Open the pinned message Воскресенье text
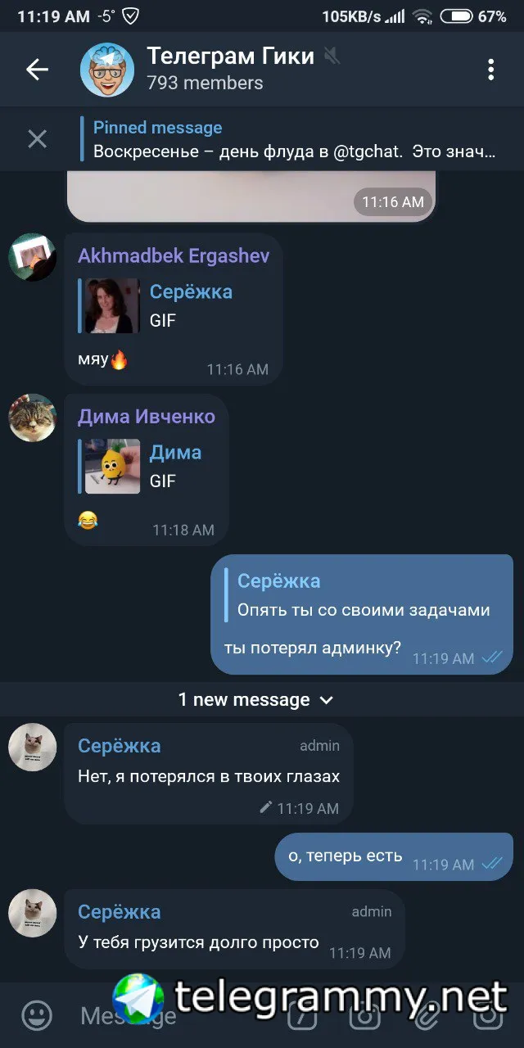Screen dimensions: 524x1048 click(x=295, y=151)
